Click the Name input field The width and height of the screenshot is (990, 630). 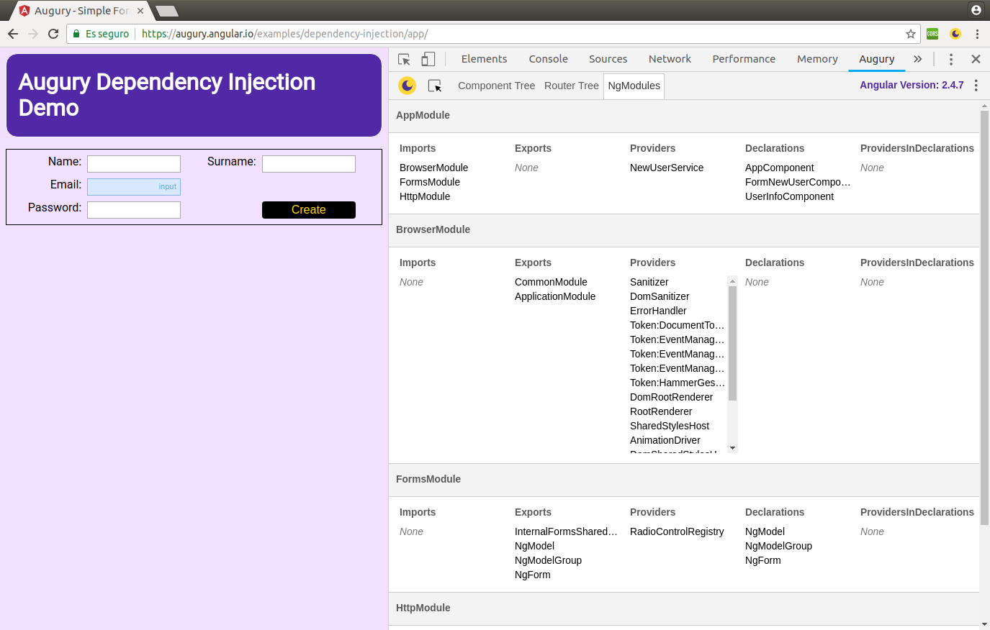pos(134,164)
